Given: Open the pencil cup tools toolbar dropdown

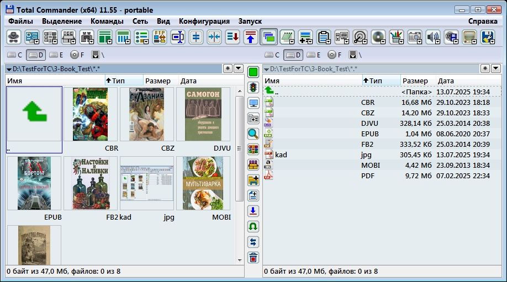Looking at the screenshot, I should (401, 42).
